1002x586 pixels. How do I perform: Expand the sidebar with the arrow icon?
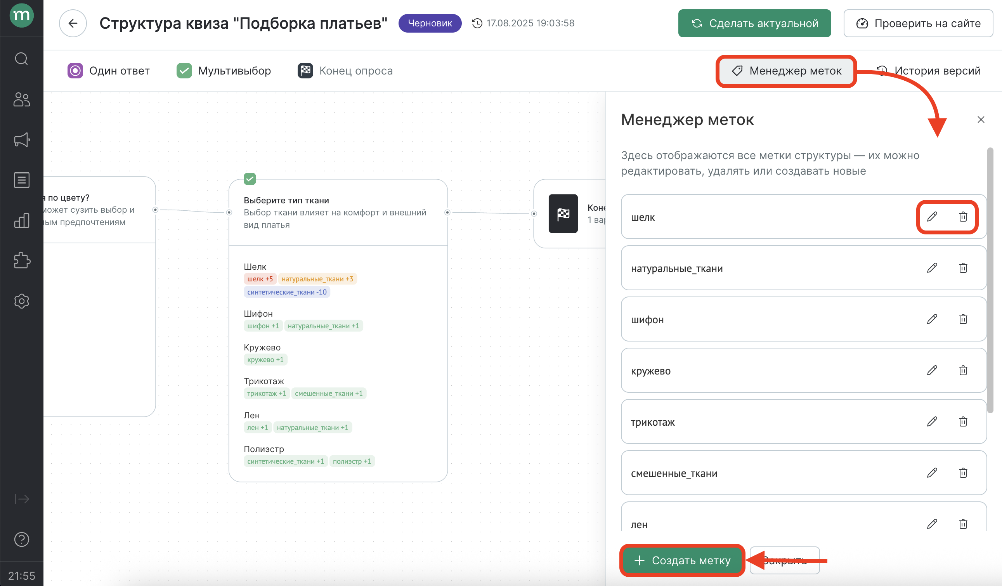pyautogui.click(x=21, y=499)
